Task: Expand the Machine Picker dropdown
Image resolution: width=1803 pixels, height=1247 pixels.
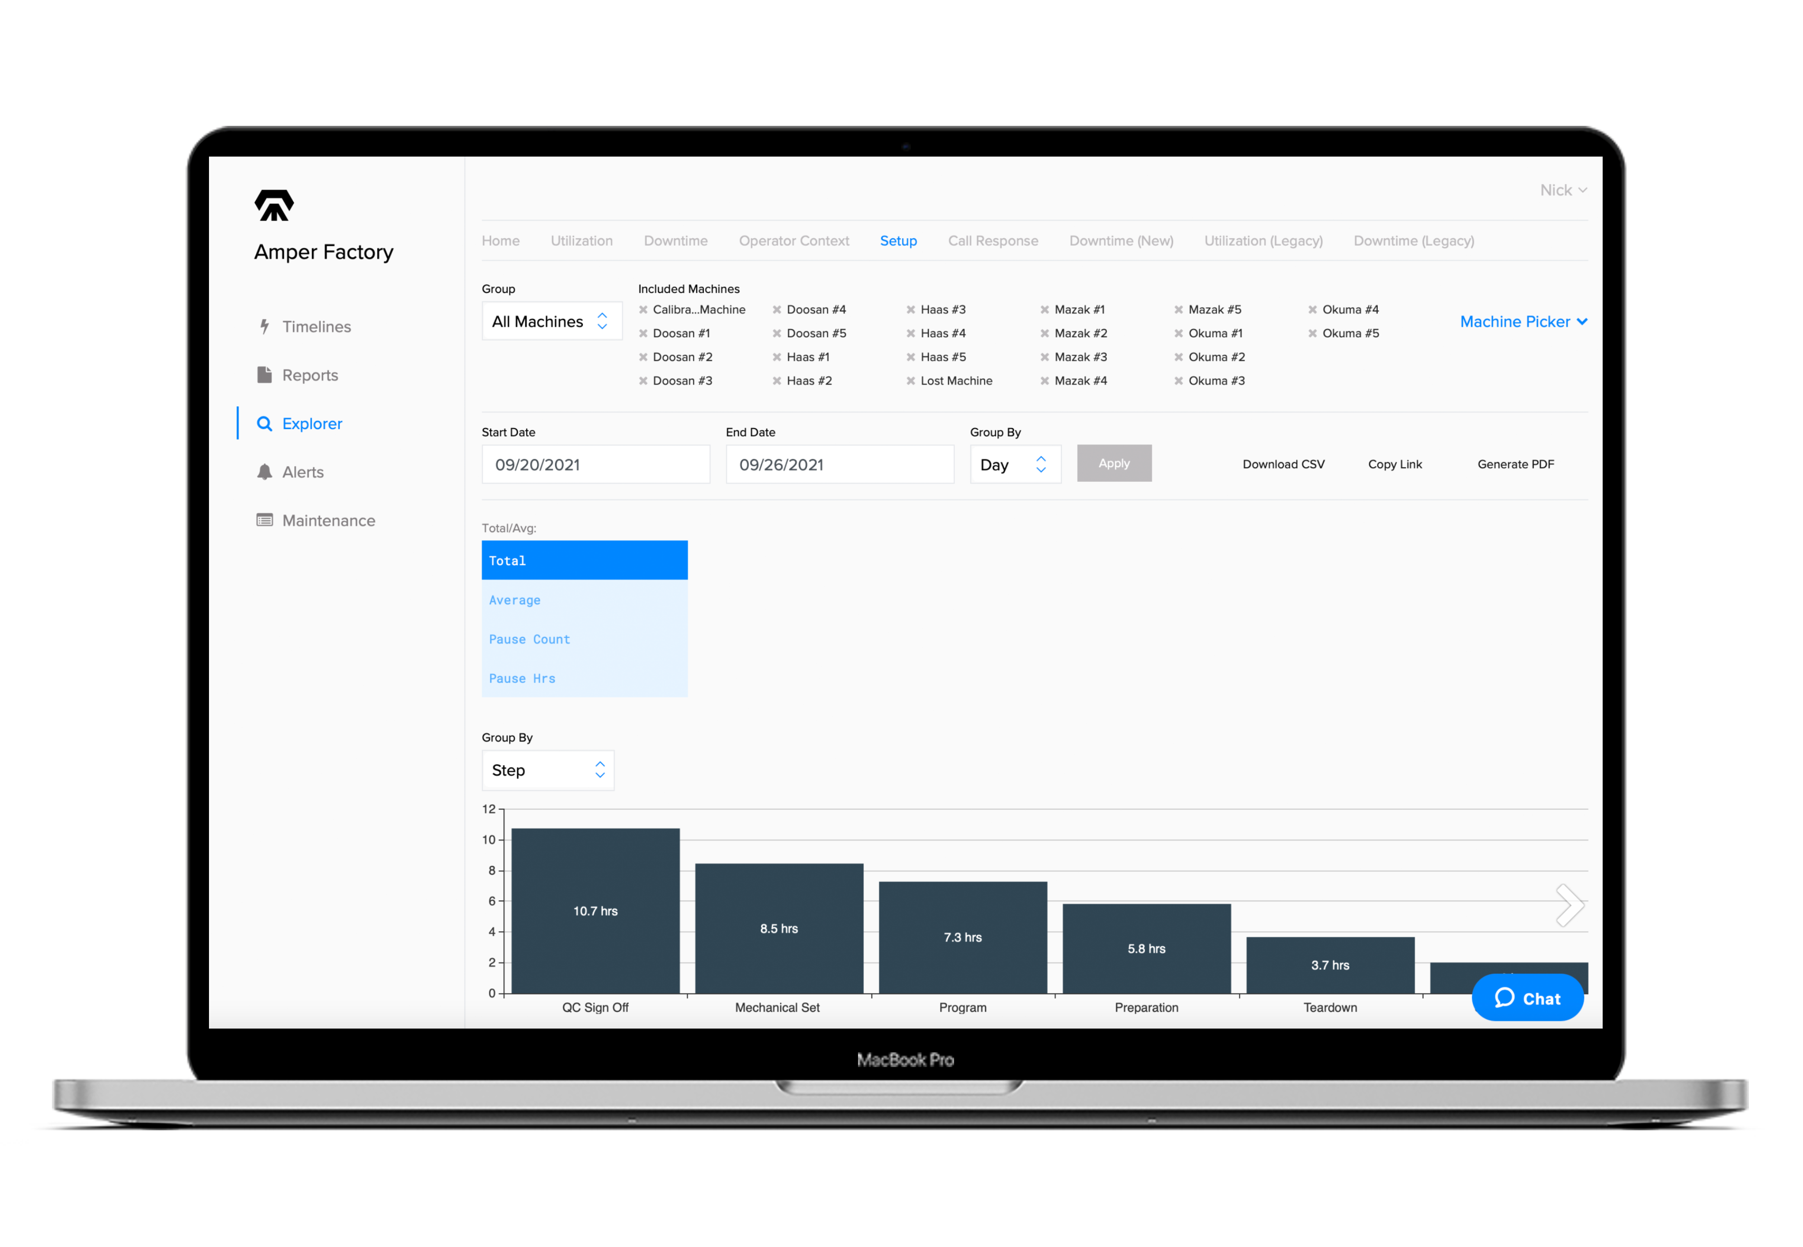Action: tap(1523, 321)
